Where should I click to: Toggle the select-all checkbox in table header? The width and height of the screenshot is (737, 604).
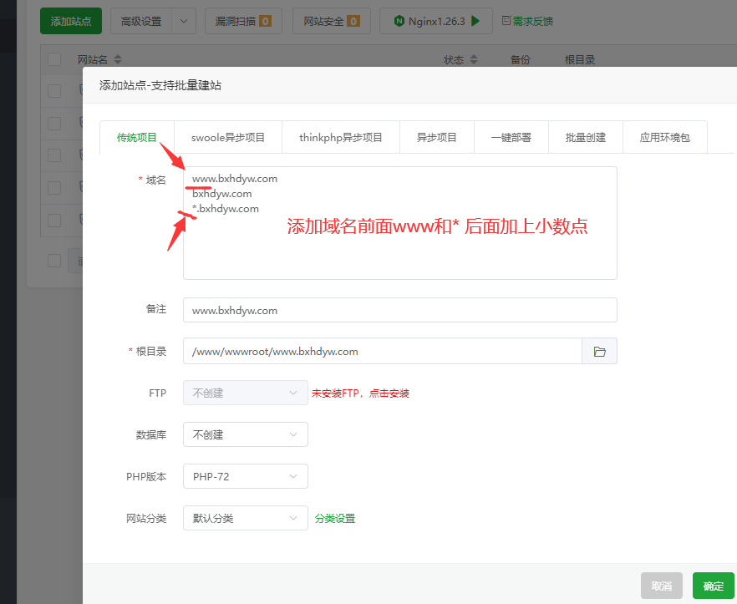[x=55, y=59]
